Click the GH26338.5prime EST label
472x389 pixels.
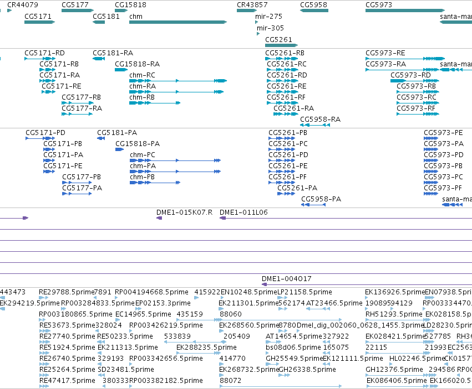307,370
